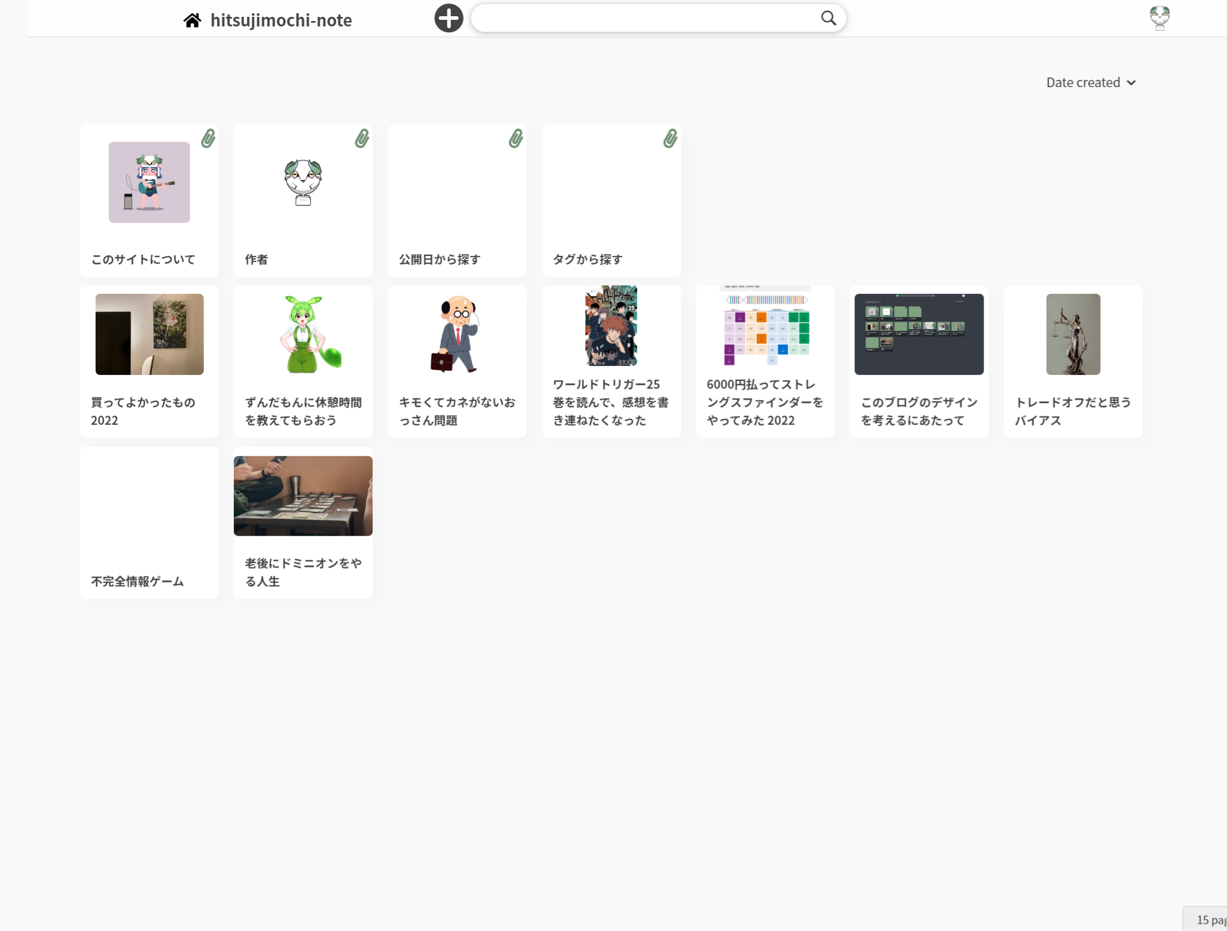1227x931 pixels.
Task: Click pin clip on 作者 card
Action: coord(362,138)
